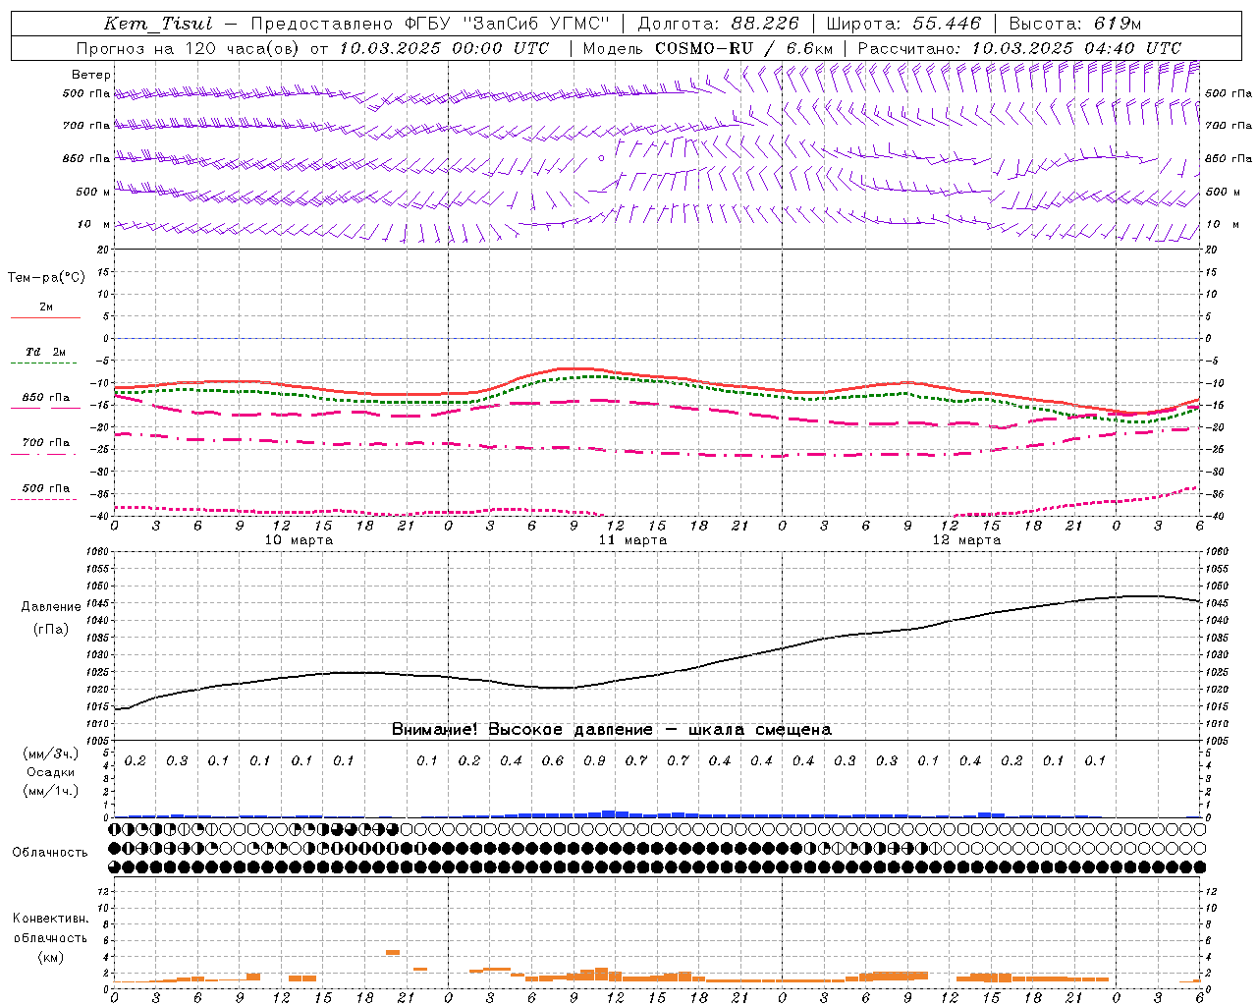Click the "500 м" wind level label on left
The width and height of the screenshot is (1257, 1006).
(93, 192)
